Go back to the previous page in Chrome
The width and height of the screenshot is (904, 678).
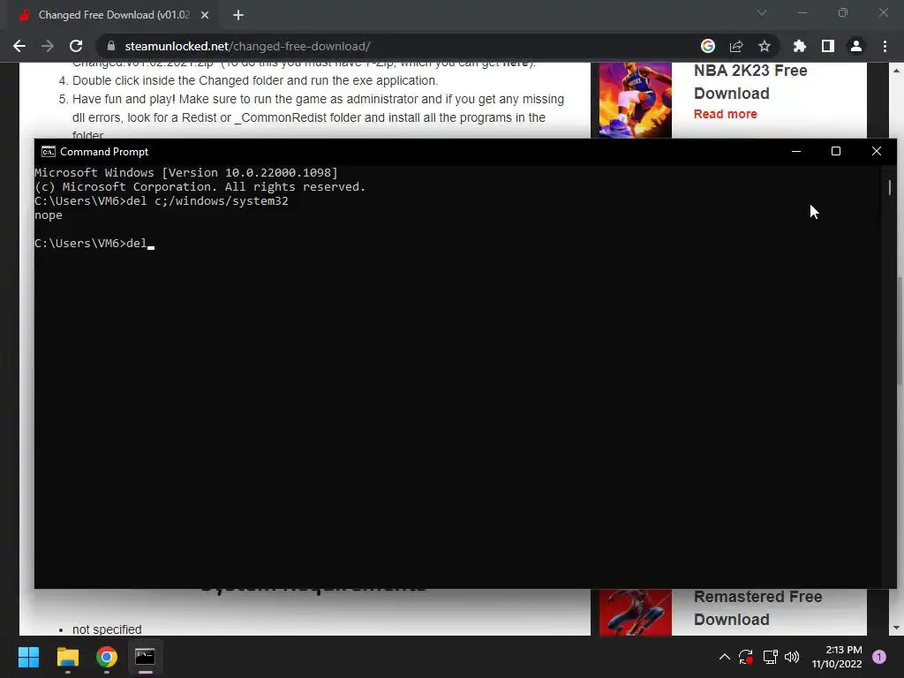pos(19,46)
